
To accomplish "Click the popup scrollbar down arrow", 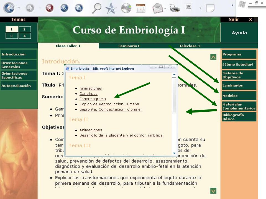I will [x=174, y=153].
